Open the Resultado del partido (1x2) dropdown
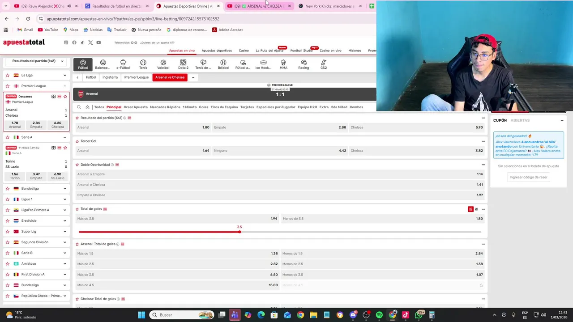This screenshot has width=573, height=322. point(37,61)
